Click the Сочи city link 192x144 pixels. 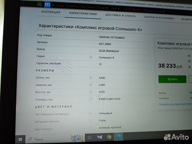[60, 6]
